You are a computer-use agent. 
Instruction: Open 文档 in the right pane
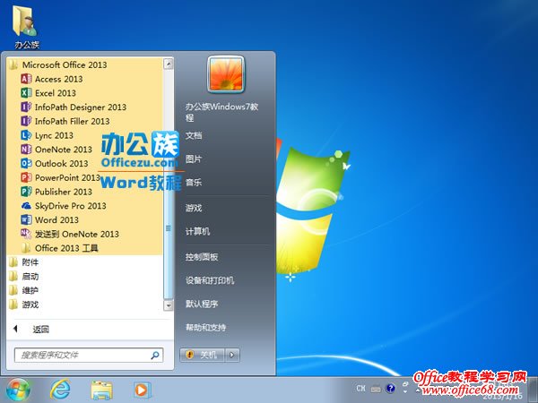click(x=194, y=136)
